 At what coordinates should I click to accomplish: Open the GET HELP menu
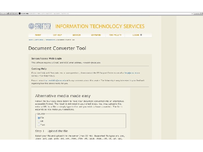(57, 35)
